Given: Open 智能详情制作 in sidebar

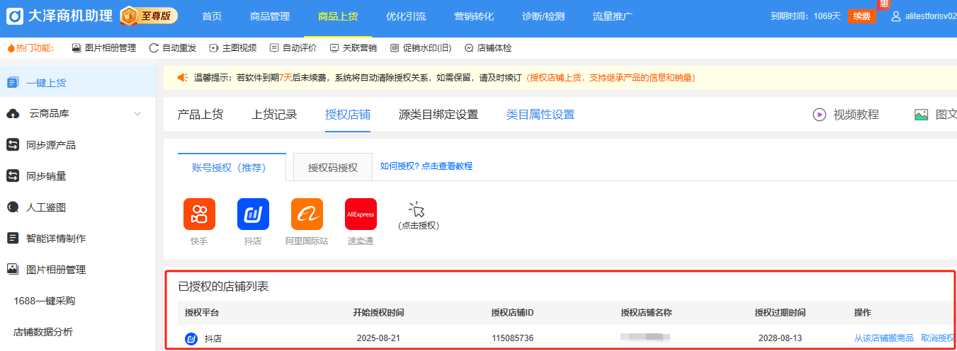Looking at the screenshot, I should 55,238.
